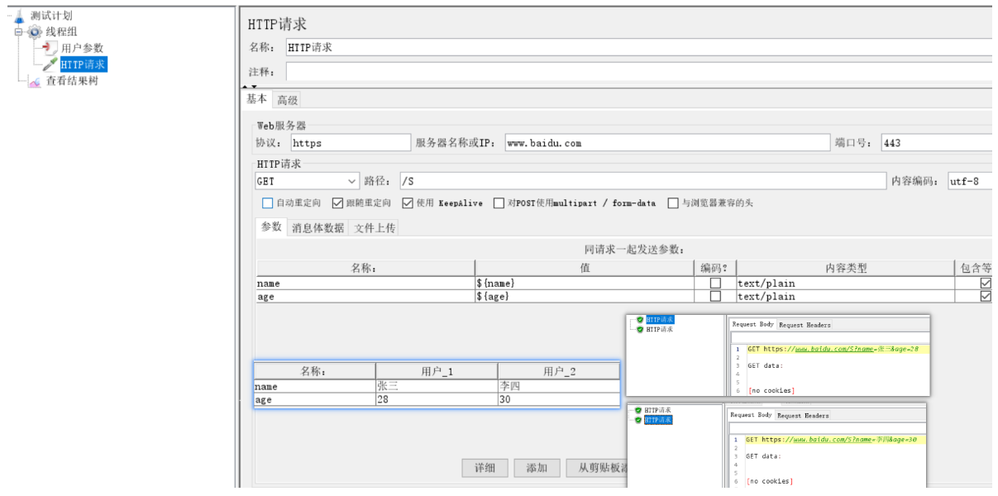
Task: Click the 从剪贴板添加 button
Action: click(598, 468)
